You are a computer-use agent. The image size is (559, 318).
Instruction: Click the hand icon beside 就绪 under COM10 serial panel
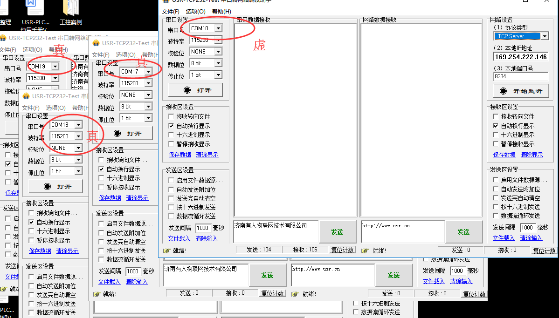pyautogui.click(x=167, y=250)
